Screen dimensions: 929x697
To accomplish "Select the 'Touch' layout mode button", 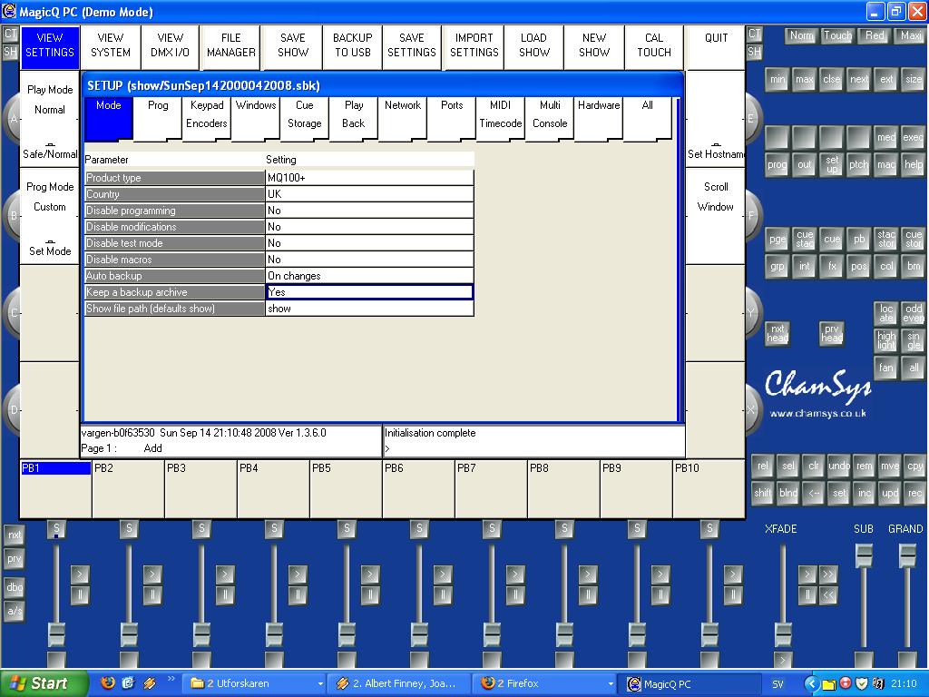I will coord(837,35).
